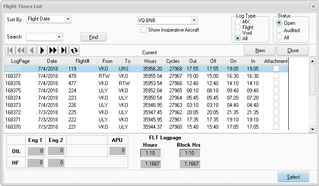Jump forward several records

click(53, 50)
